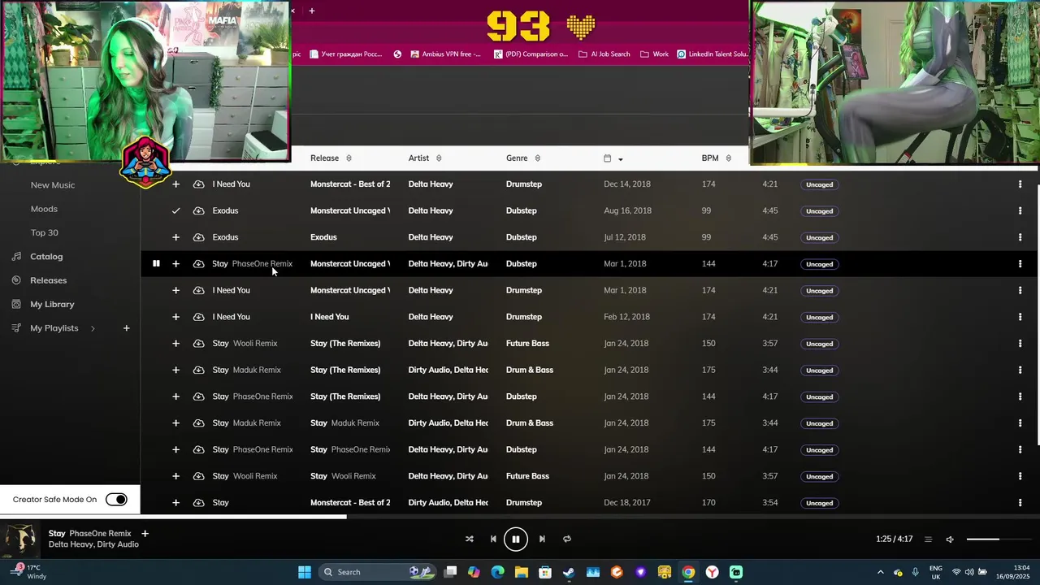This screenshot has width=1040, height=585.
Task: Open Microsoft Edge from the taskbar
Action: pos(497,572)
